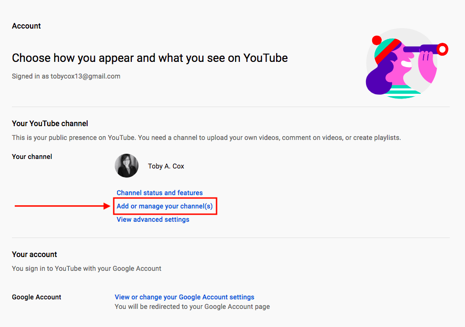Click 'You sign in to YouTube' description
The height and width of the screenshot is (327, 465).
(x=87, y=268)
